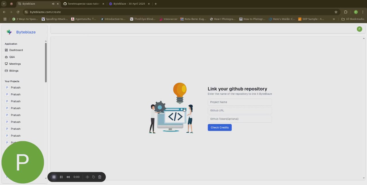367x185 pixels.
Task: Open the 'SOP Sample : A...' bookmark
Action: [x=311, y=19]
